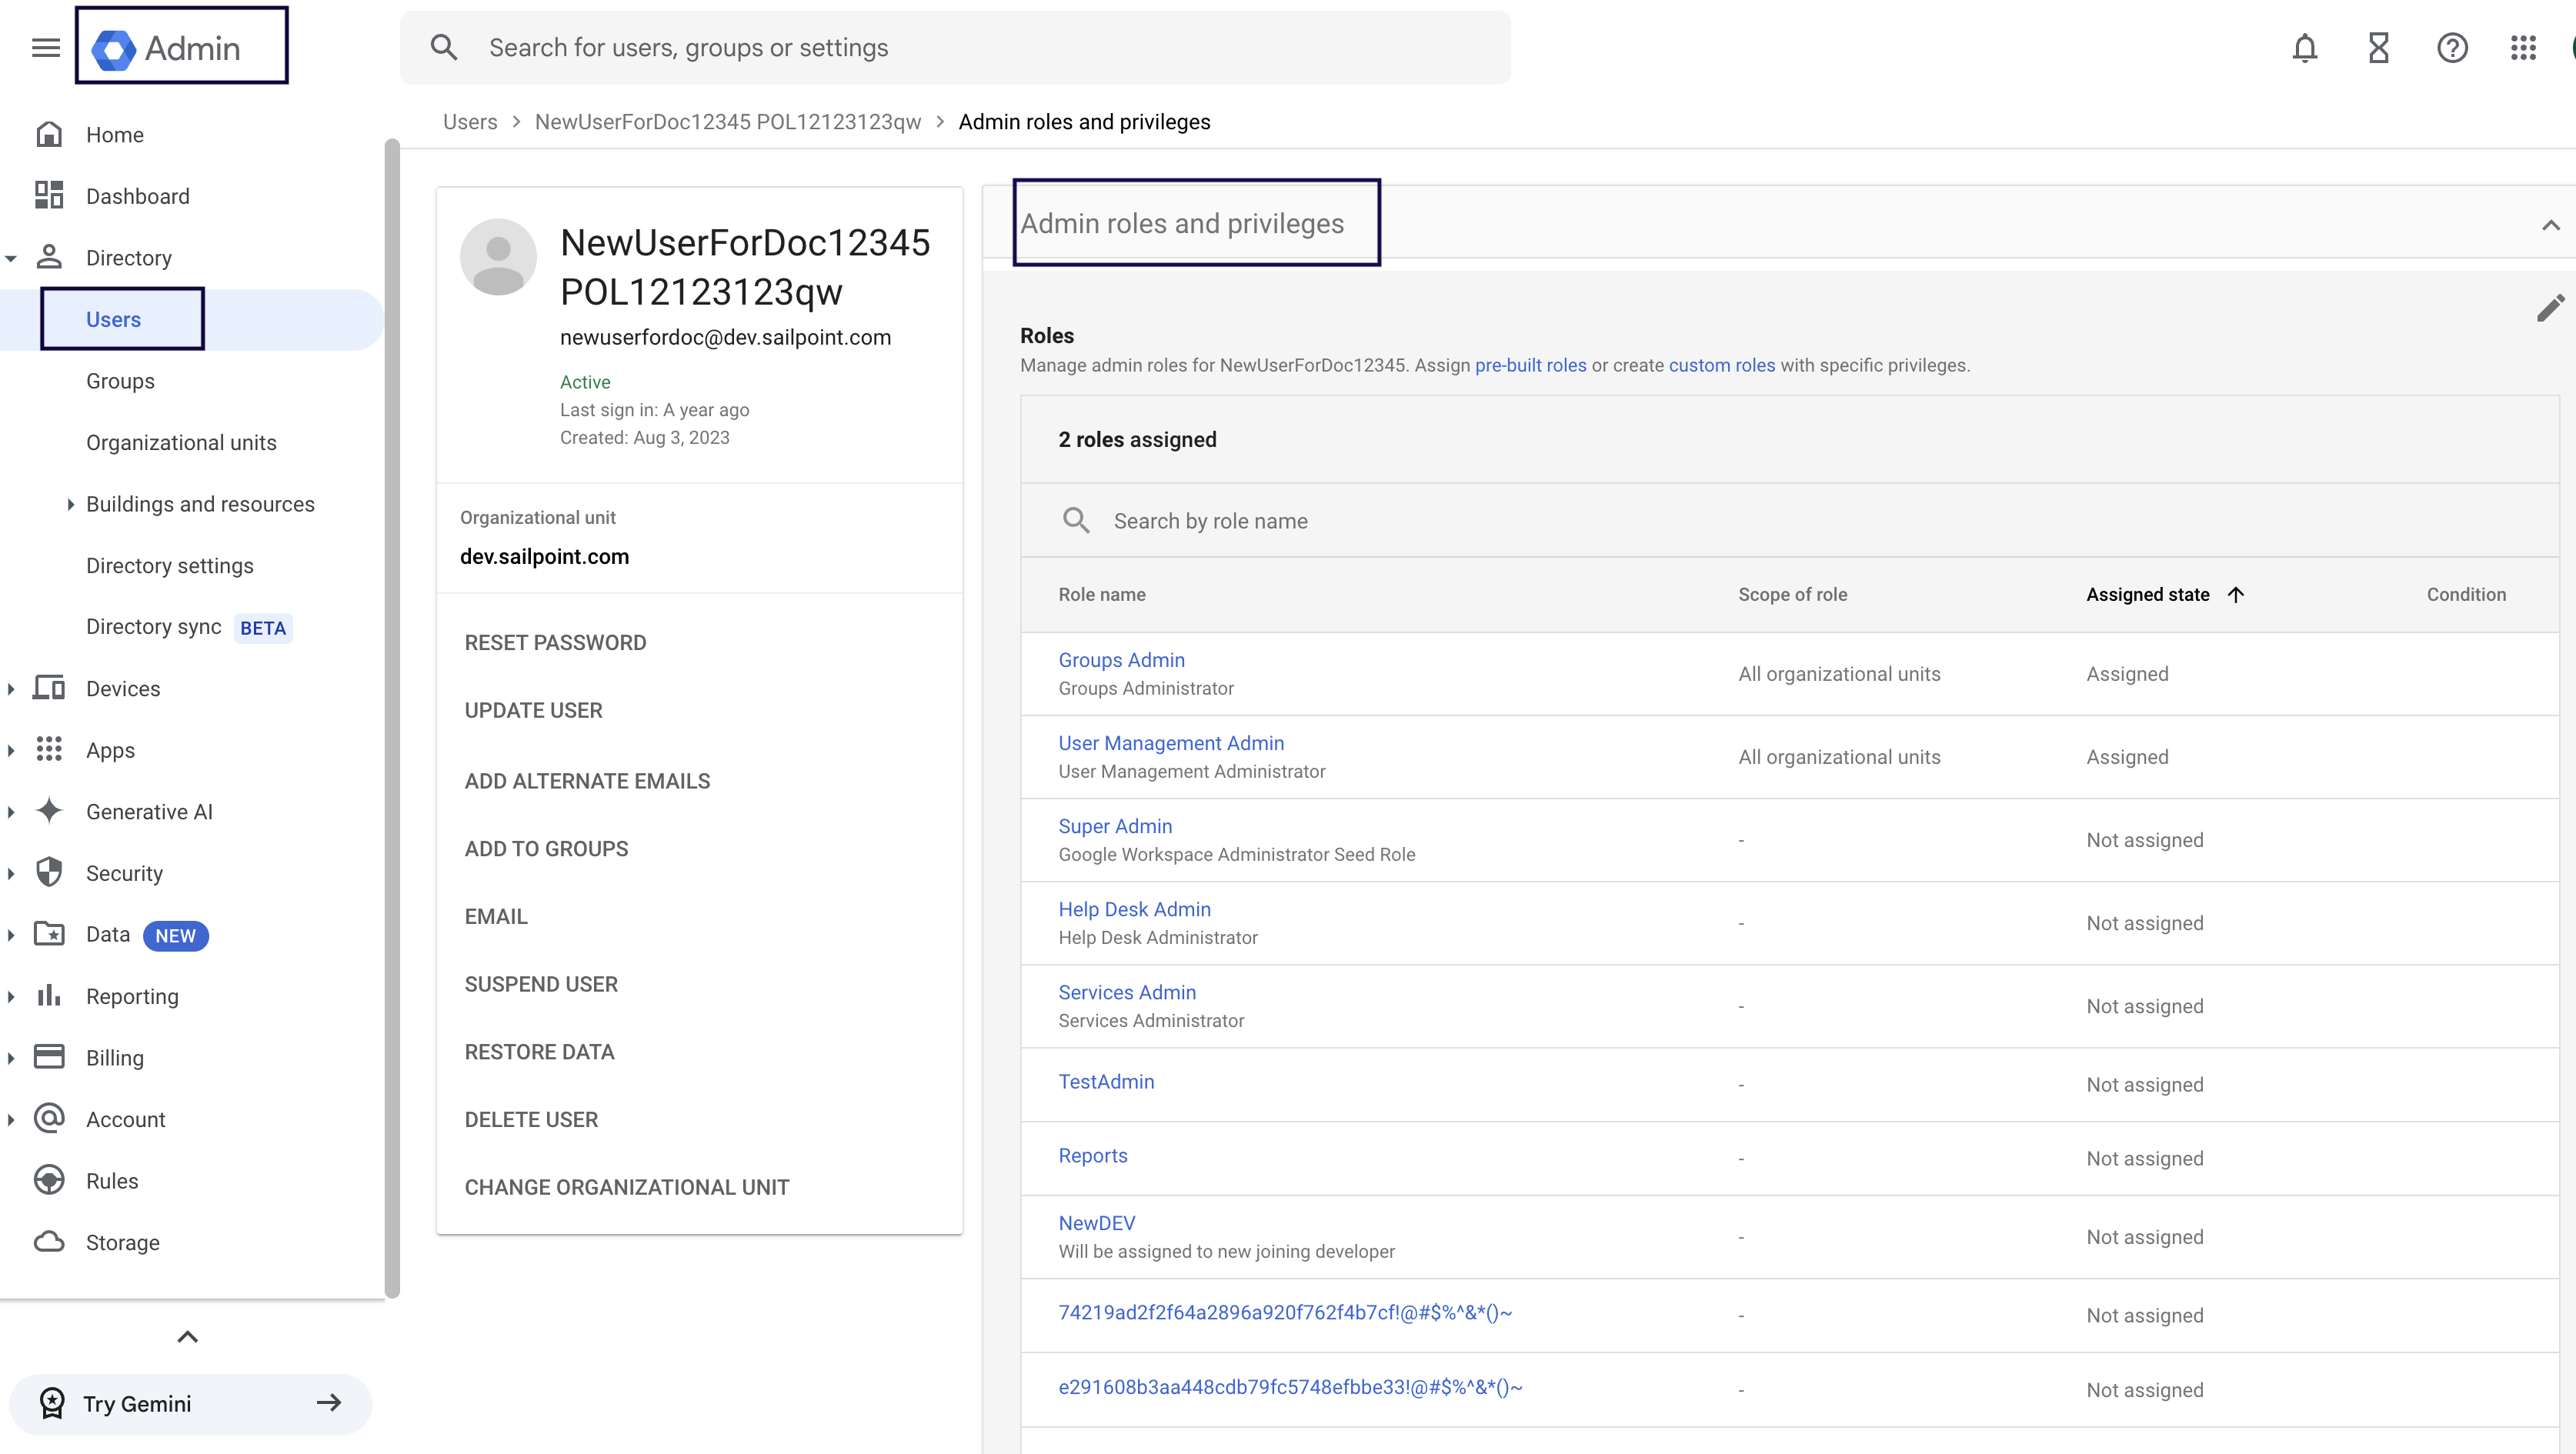Go to Users breadcrumb
Screen dimensions: 2576x1454
470,121
